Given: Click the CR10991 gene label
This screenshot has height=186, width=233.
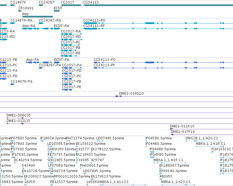Looking at the screenshot, I should (x=26, y=8).
